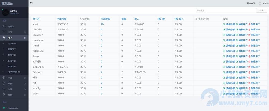269x111 pixels.
Task: Click the grid apps icon in top bar
Action: (x=31, y=3)
